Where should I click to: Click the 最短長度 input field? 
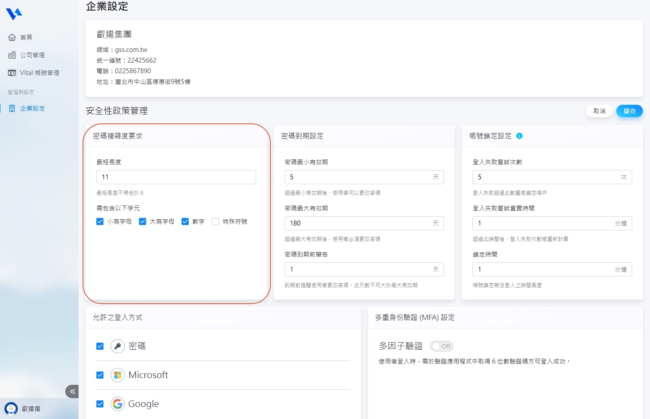coord(176,177)
